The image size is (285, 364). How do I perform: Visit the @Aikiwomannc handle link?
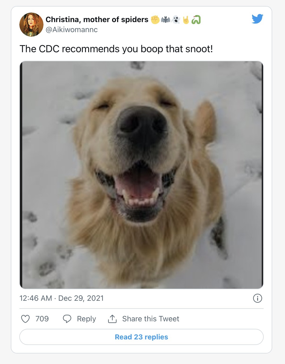click(72, 30)
